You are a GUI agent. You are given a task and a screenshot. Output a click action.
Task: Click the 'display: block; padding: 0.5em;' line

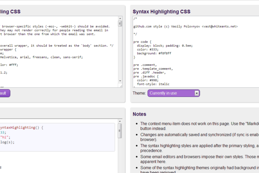tap(165, 45)
